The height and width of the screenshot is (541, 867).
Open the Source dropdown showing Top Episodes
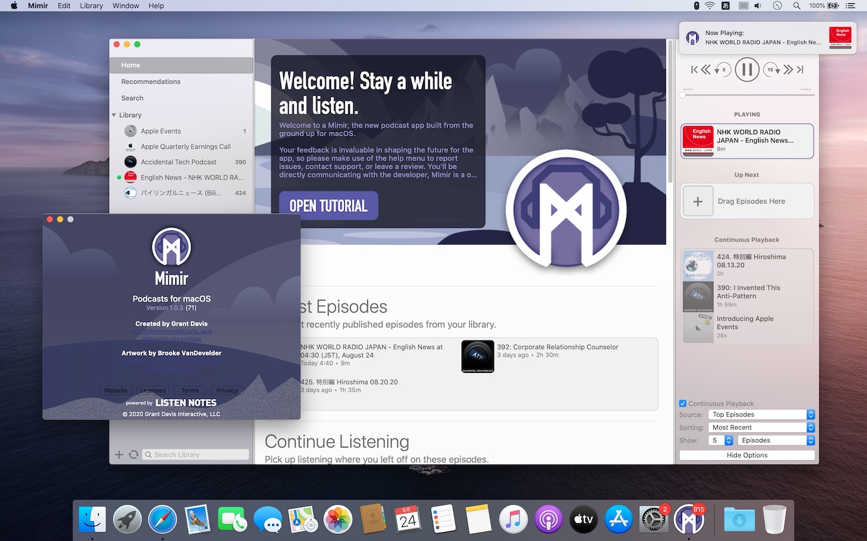click(x=762, y=414)
